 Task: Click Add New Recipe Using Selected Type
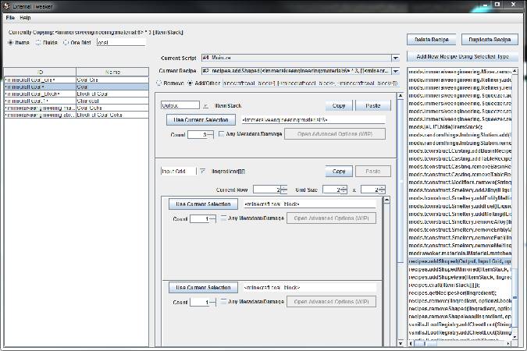point(464,57)
